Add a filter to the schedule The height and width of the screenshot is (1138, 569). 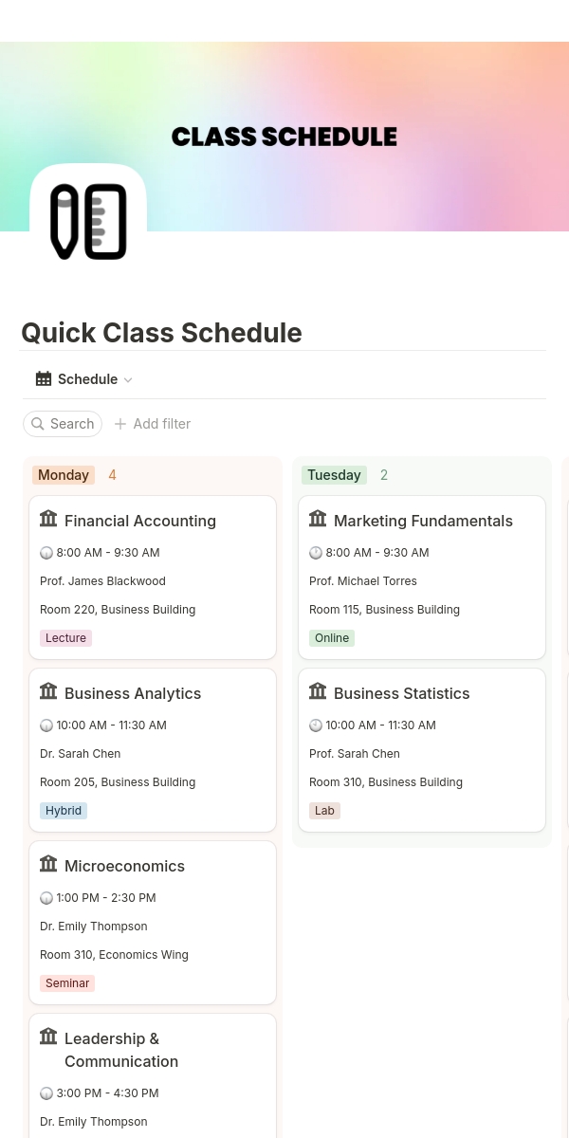coord(153,424)
